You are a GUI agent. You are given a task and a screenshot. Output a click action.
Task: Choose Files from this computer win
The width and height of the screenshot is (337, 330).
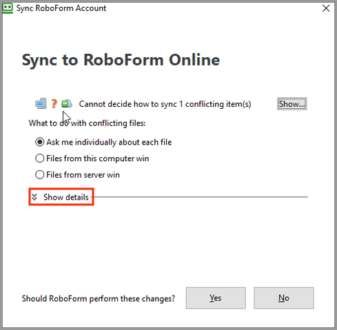click(x=92, y=158)
